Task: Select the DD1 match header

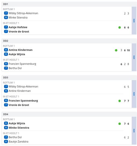Action: coord(69,4)
